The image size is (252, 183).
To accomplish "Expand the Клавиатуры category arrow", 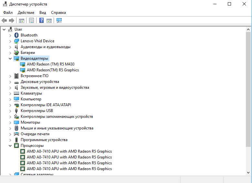I will point(10,94).
